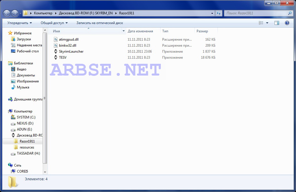Click the binkw32.dll file name
The width and height of the screenshot is (296, 192).
(x=68, y=45)
